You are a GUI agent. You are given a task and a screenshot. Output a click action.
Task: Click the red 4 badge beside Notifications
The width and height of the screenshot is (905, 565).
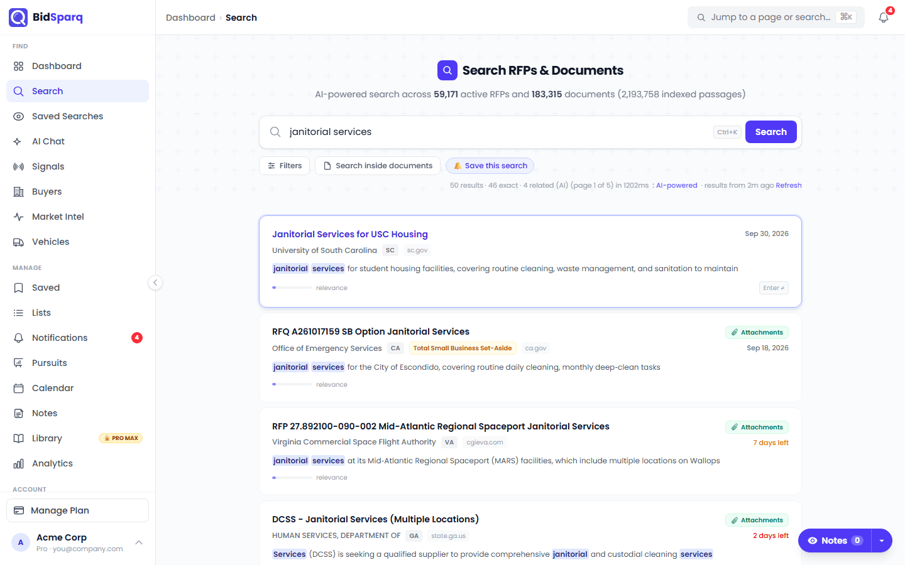tap(137, 338)
